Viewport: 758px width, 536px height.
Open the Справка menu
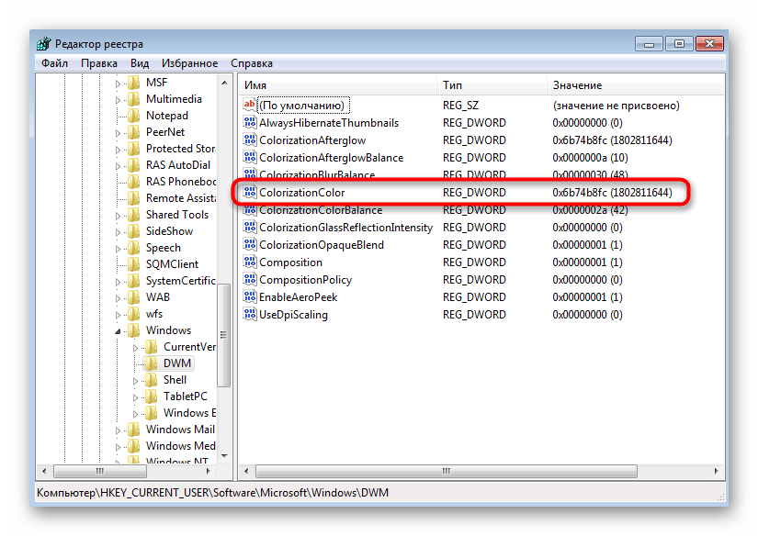point(252,63)
